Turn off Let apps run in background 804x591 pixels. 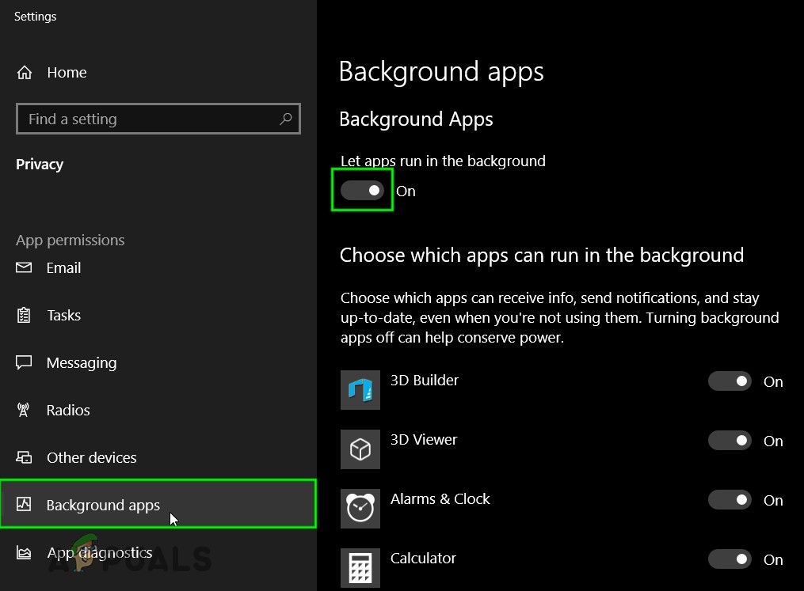click(362, 191)
